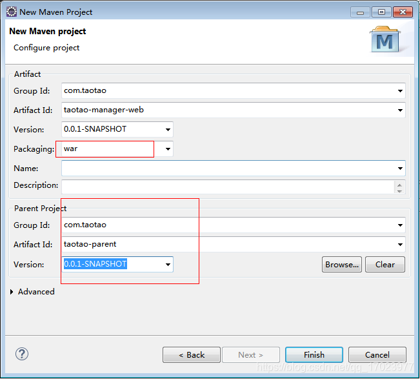Open the Artifact Id dropdown arrow for taotao-manager-web
This screenshot has width=420, height=379.
[x=400, y=110]
